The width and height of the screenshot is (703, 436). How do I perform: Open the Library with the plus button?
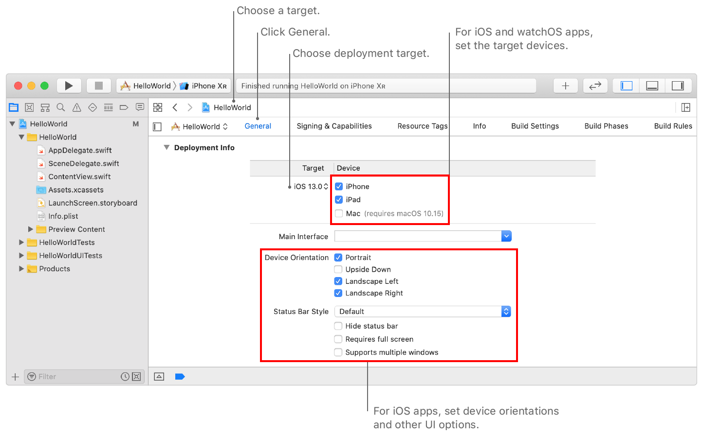coord(566,86)
